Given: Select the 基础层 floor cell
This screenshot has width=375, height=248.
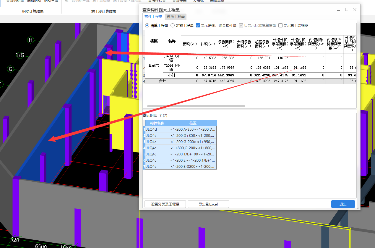Looking at the screenshot, I should (x=154, y=66).
